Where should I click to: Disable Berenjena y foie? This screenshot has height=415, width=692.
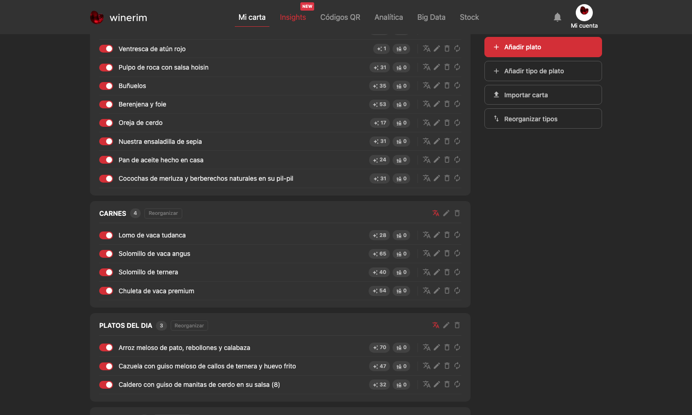click(x=106, y=104)
